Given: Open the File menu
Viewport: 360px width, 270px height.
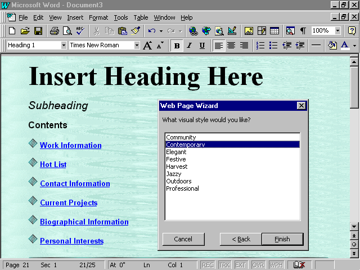Looking at the screenshot, I should (x=23, y=17).
